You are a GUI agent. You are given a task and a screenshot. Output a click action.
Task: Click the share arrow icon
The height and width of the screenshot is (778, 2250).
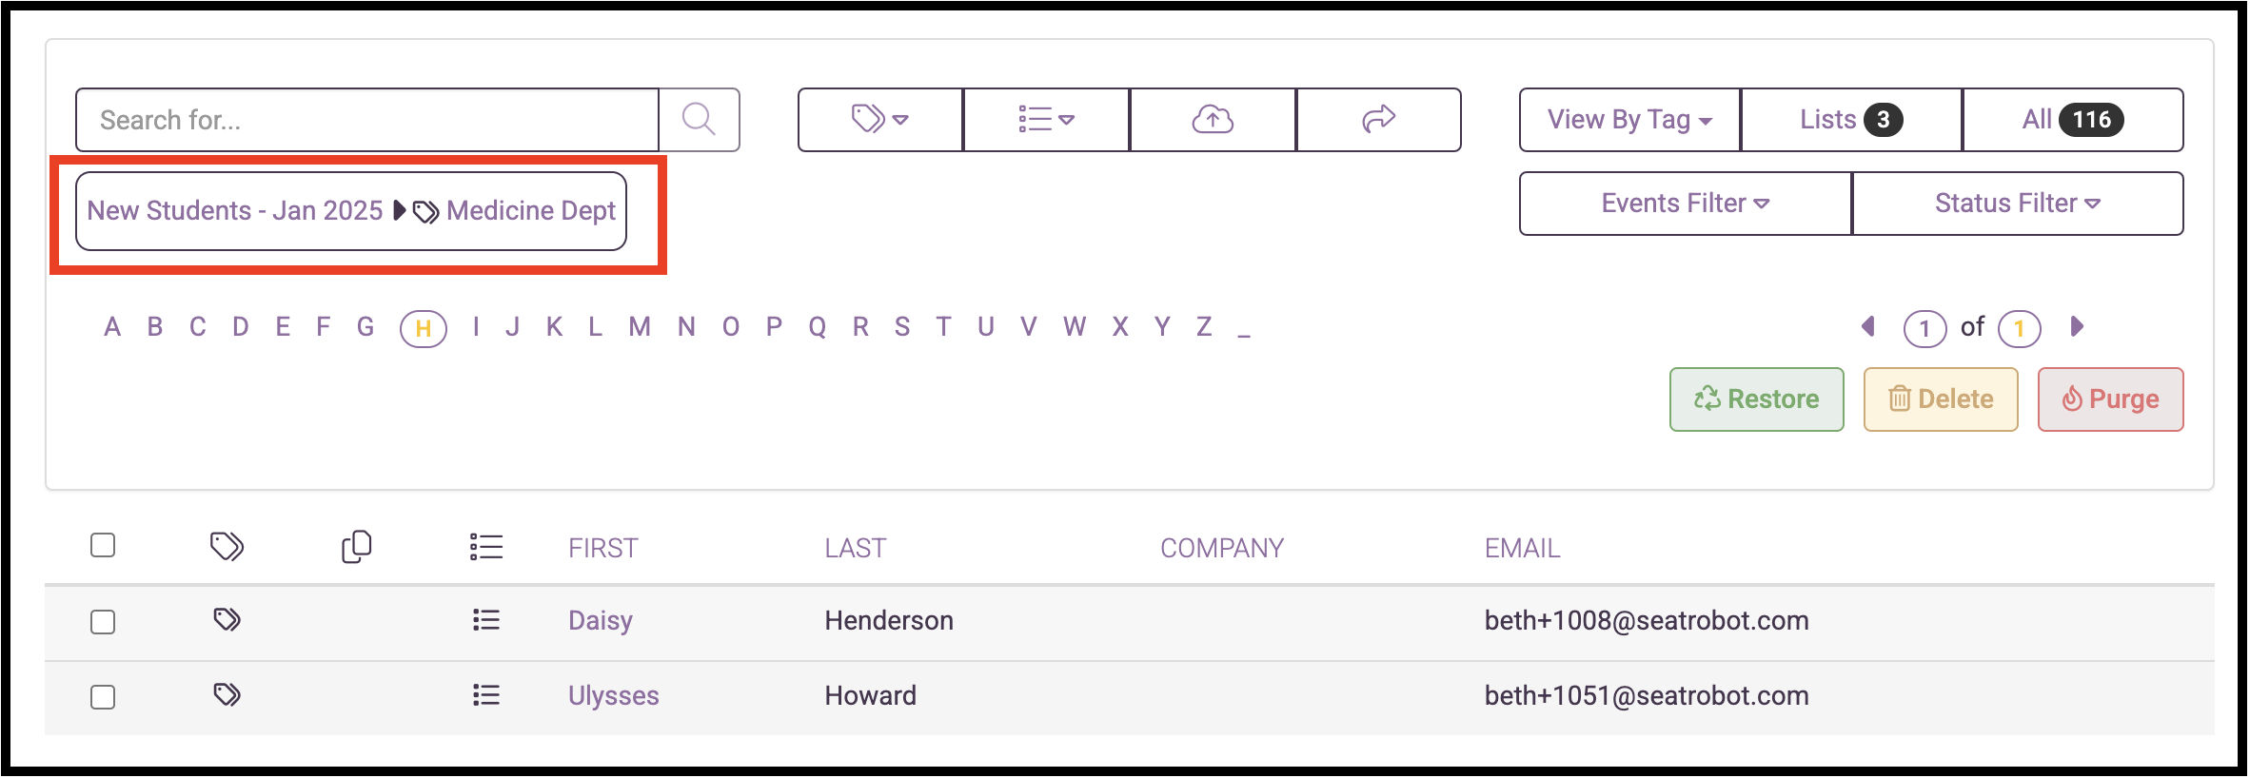pos(1378,120)
